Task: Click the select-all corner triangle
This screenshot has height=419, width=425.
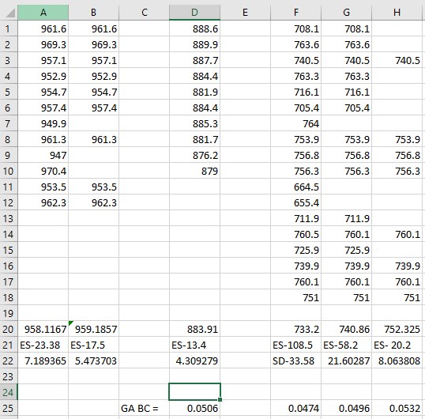Action: tap(10, 13)
